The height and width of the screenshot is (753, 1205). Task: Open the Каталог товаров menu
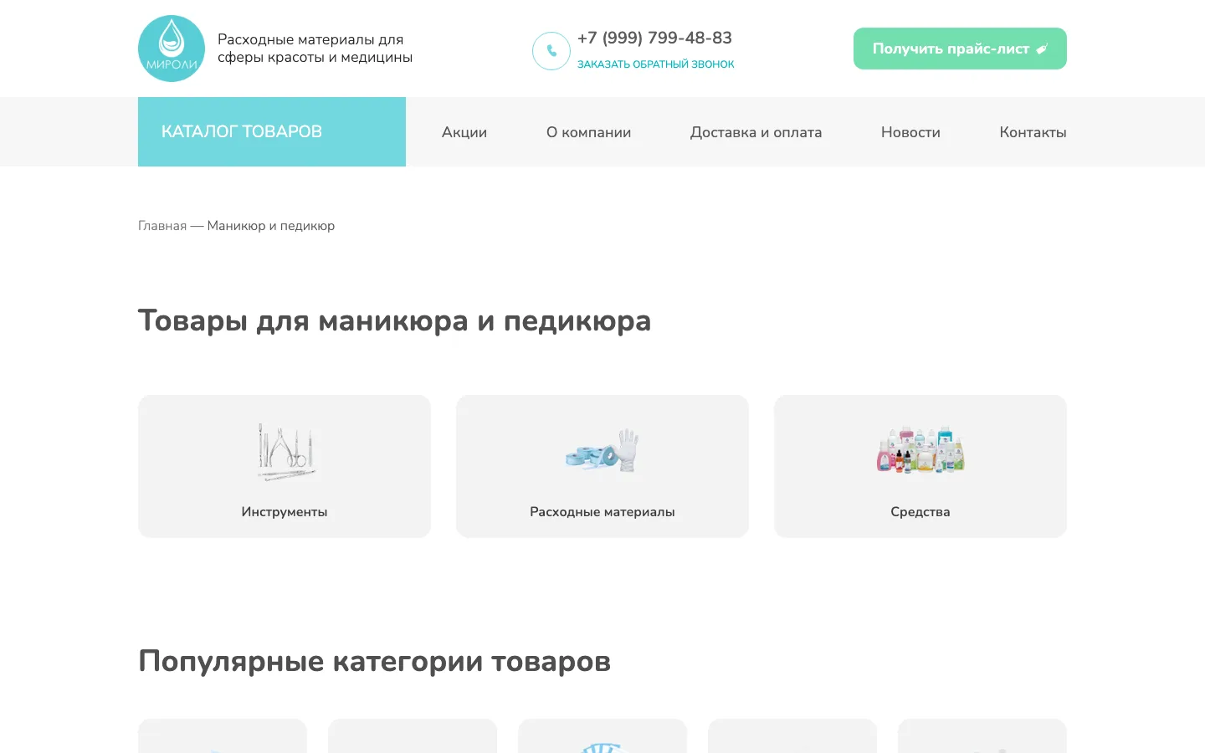point(272,131)
